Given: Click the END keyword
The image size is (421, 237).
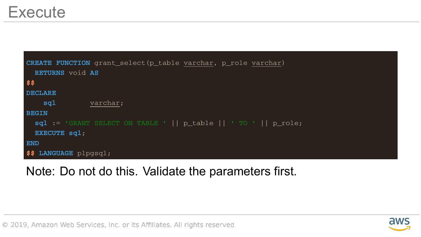Looking at the screenshot, I should (x=32, y=143).
